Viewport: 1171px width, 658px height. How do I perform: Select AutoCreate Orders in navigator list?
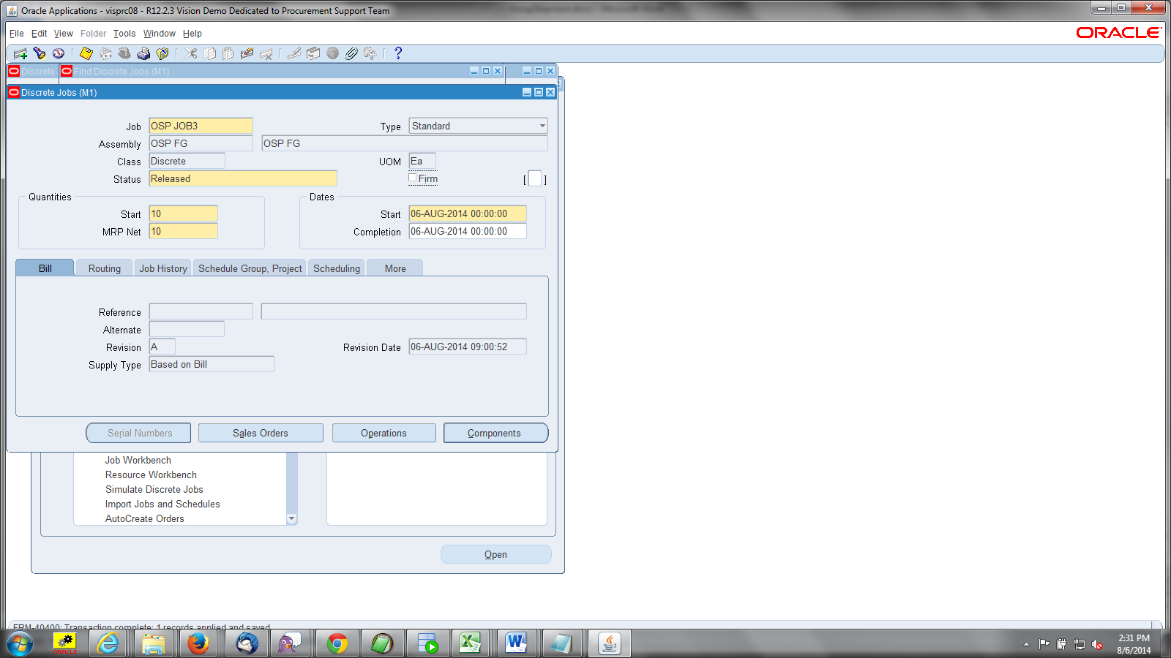coord(145,518)
